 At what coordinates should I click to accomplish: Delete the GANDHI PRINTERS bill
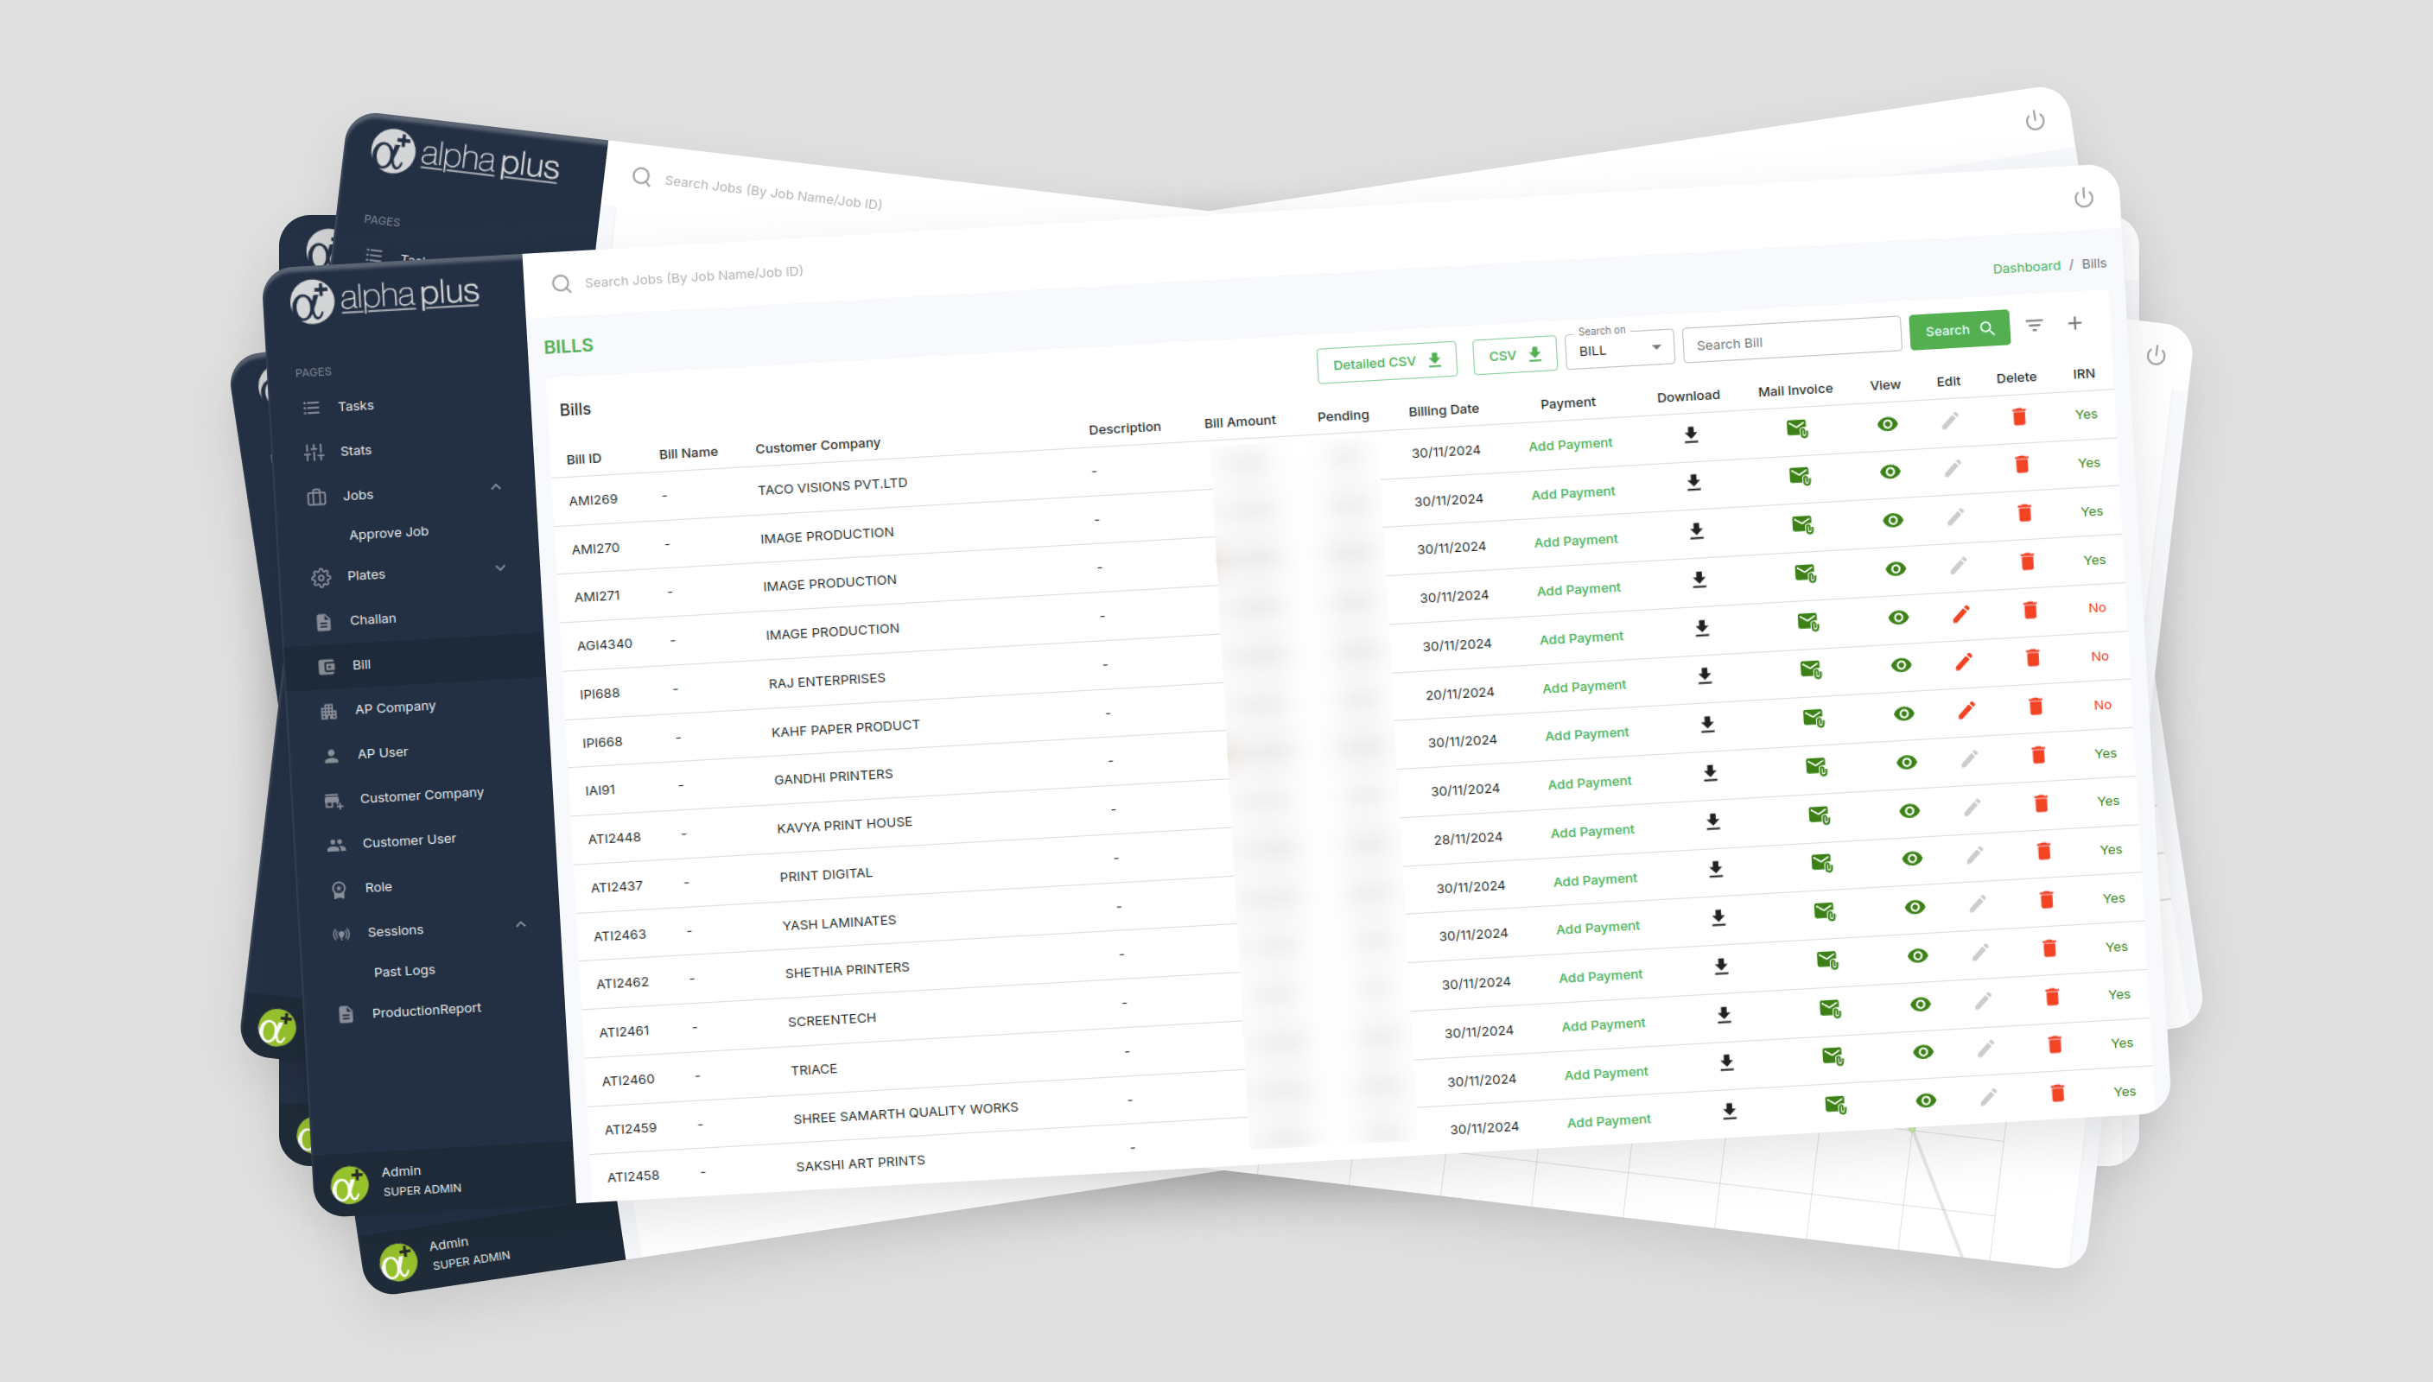coord(2036,707)
